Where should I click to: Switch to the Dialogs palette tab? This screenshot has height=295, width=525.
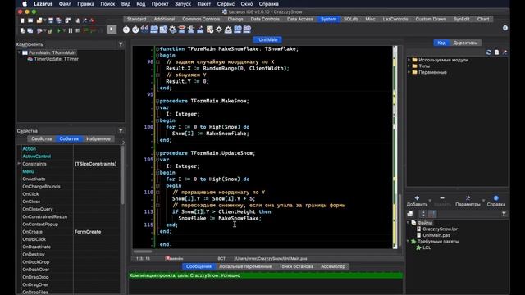point(235,19)
